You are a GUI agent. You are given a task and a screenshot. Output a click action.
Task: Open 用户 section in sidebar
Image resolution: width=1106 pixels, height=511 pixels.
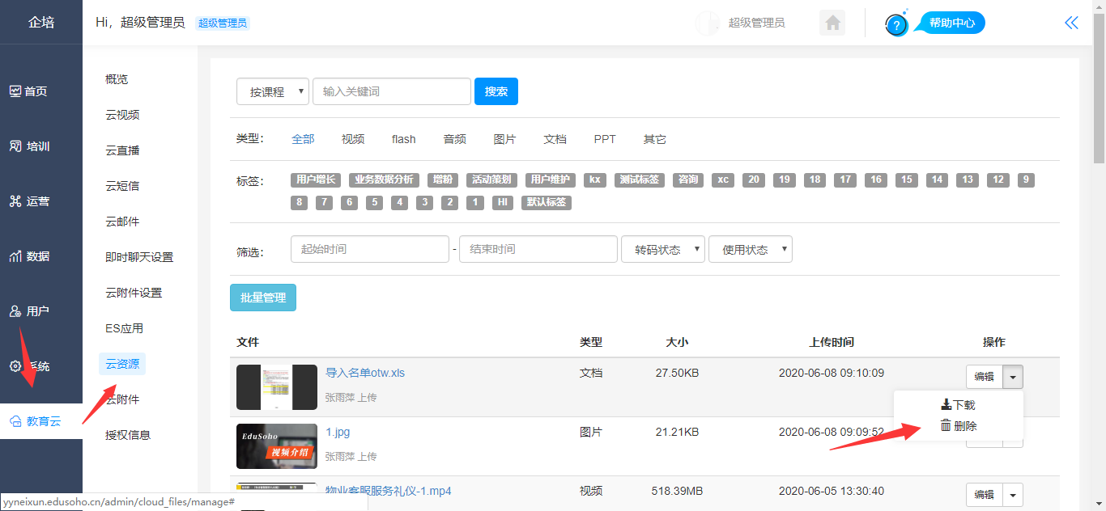pyautogui.click(x=30, y=311)
